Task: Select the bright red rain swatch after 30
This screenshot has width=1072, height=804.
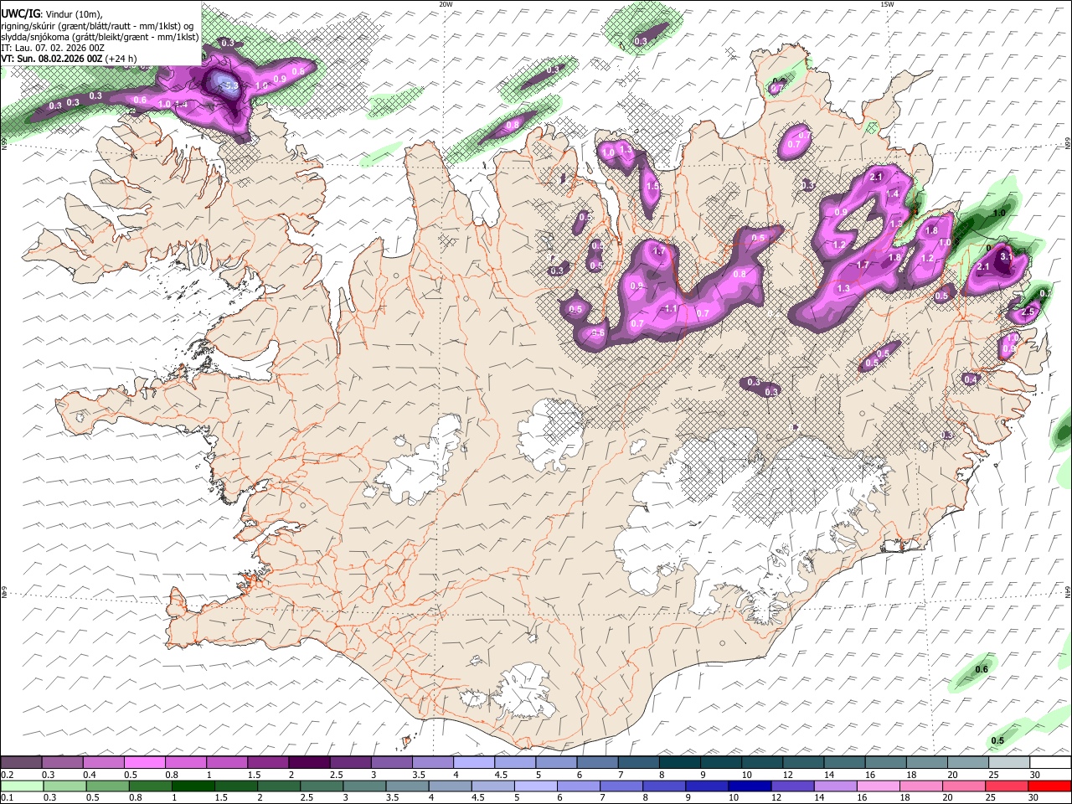Action: coord(1049,786)
